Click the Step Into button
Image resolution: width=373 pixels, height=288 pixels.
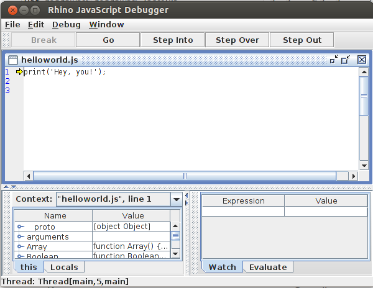pos(173,40)
